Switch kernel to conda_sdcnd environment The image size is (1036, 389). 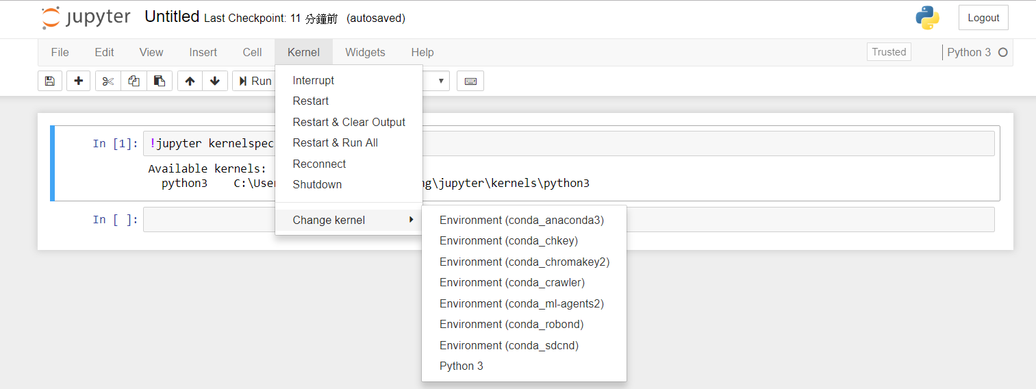[x=524, y=345]
